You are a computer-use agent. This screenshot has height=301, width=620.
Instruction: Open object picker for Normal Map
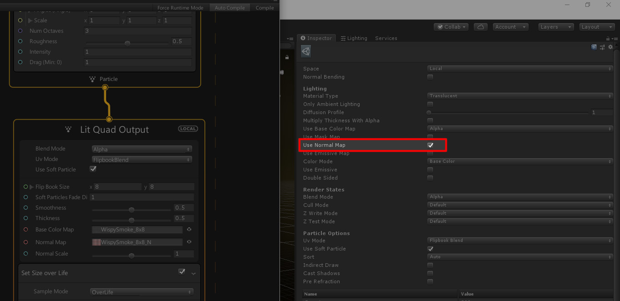point(189,242)
